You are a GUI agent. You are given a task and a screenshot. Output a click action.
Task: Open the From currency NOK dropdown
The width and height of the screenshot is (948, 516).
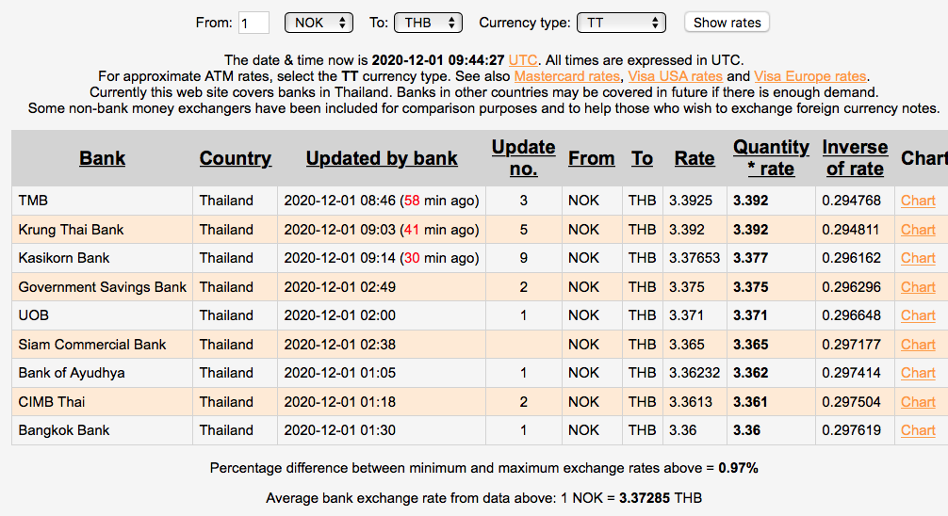click(319, 23)
